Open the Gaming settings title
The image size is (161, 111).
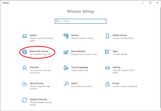click(x=116, y=67)
